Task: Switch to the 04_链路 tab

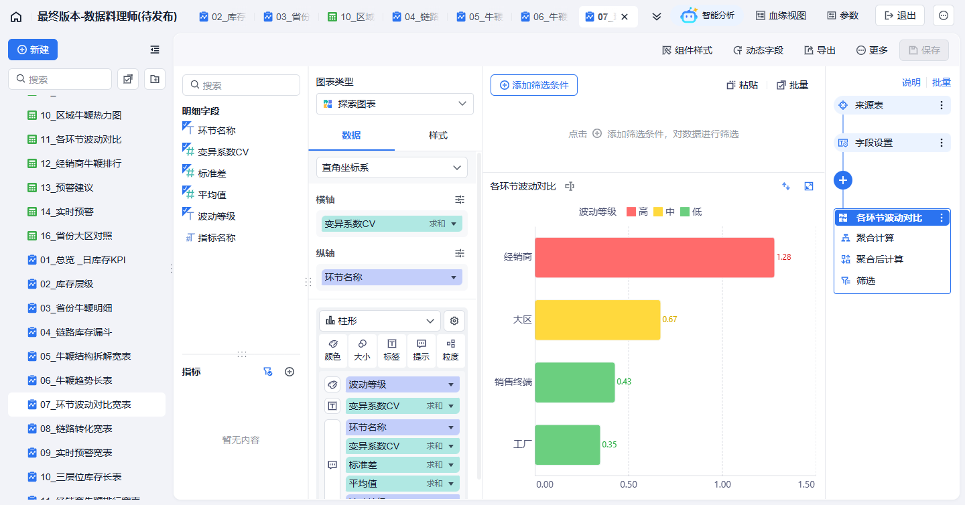Action: click(x=414, y=17)
